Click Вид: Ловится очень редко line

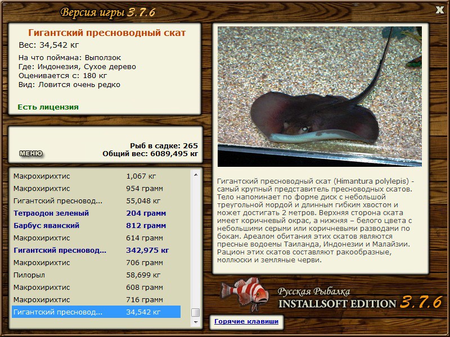pyautogui.click(x=69, y=85)
